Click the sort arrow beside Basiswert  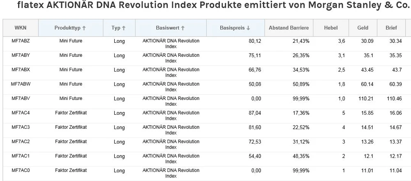(x=183, y=28)
